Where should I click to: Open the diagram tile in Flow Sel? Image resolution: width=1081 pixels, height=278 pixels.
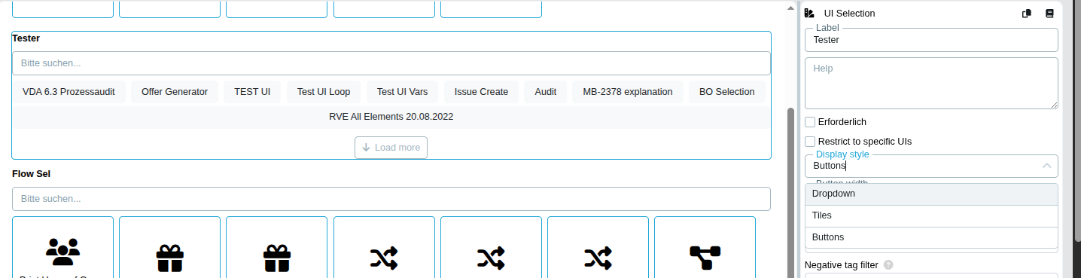point(705,247)
